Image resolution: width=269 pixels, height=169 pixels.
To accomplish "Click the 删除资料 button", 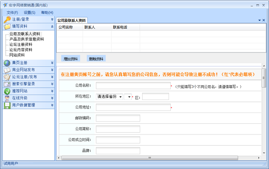I will [96, 59].
